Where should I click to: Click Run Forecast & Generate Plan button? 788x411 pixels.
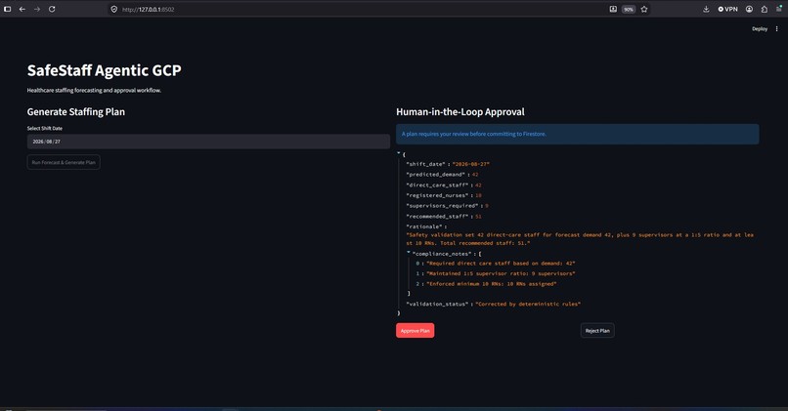[x=64, y=162]
